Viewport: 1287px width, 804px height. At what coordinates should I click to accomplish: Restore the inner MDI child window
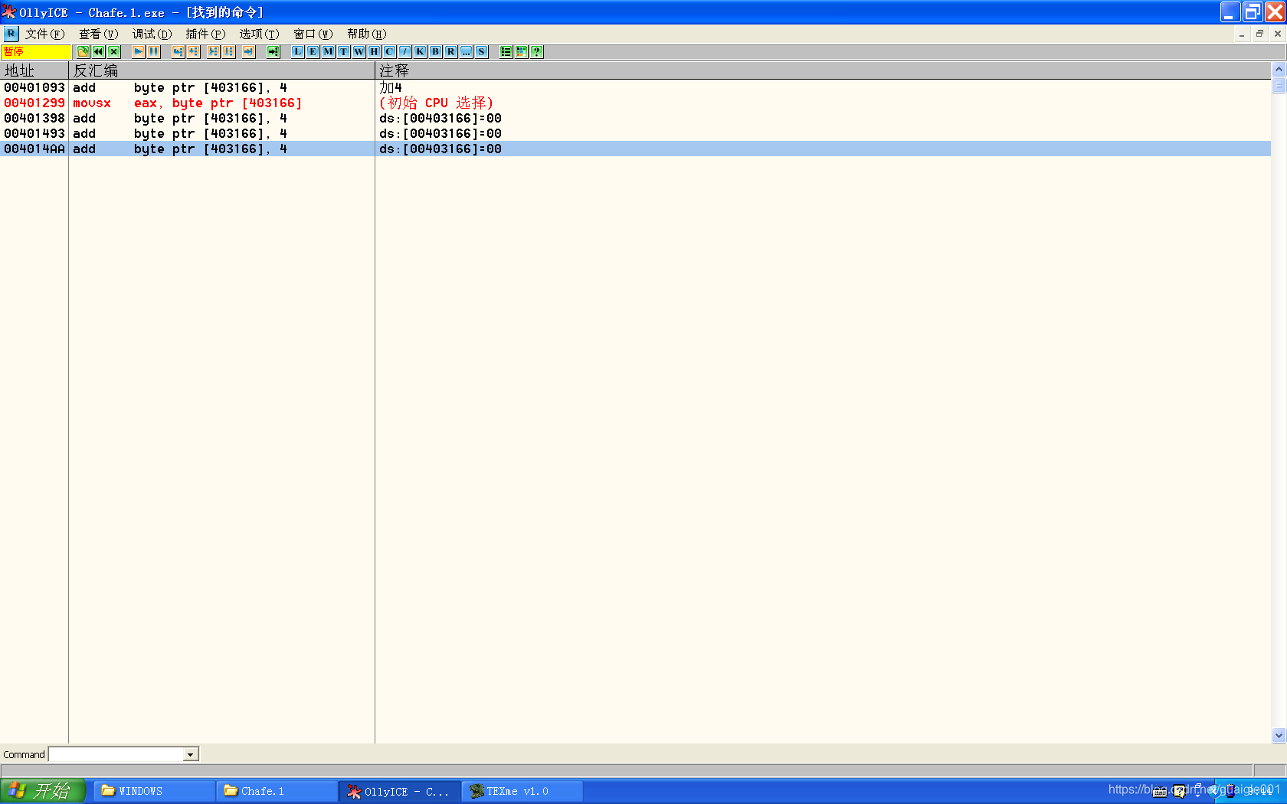tap(1259, 34)
